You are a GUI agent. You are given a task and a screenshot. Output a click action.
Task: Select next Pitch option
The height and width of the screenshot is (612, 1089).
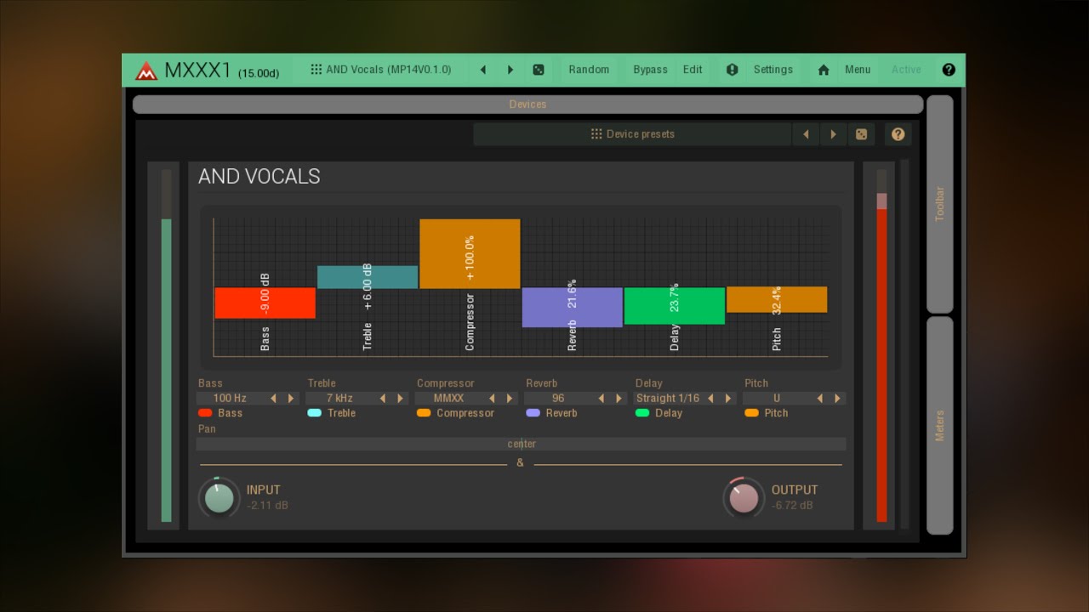838,398
